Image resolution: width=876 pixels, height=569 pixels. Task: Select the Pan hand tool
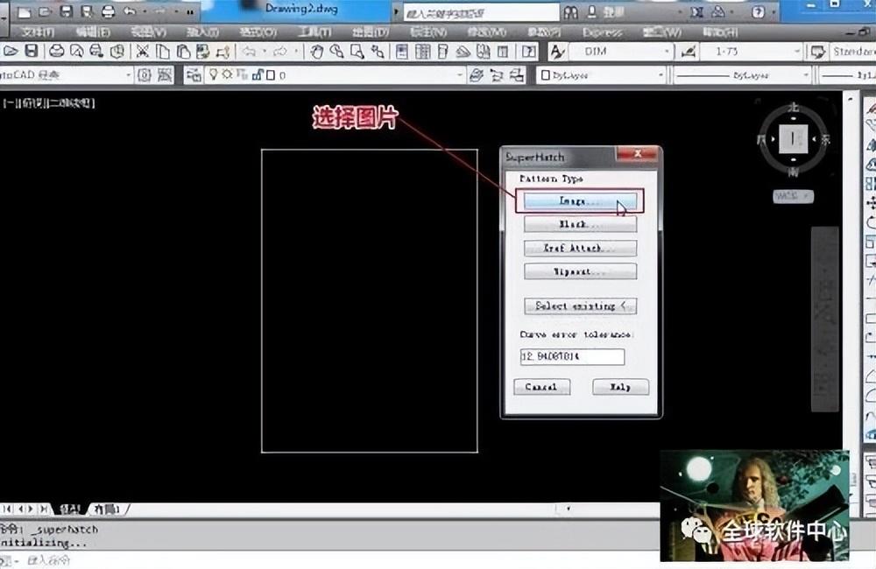tap(317, 52)
